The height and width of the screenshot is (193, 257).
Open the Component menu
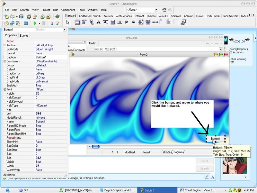click(x=68, y=10)
